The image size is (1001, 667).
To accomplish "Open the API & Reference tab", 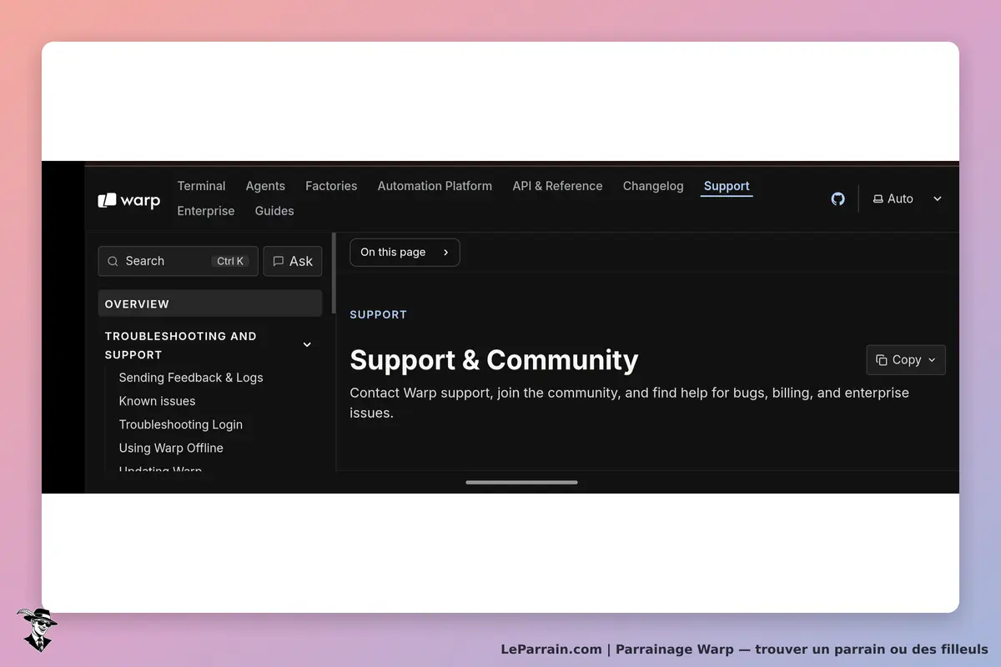I will coord(557,186).
